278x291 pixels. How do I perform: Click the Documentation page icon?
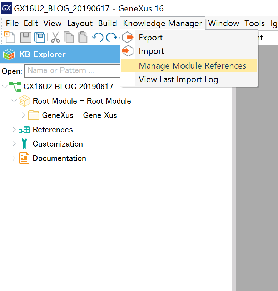click(x=24, y=158)
